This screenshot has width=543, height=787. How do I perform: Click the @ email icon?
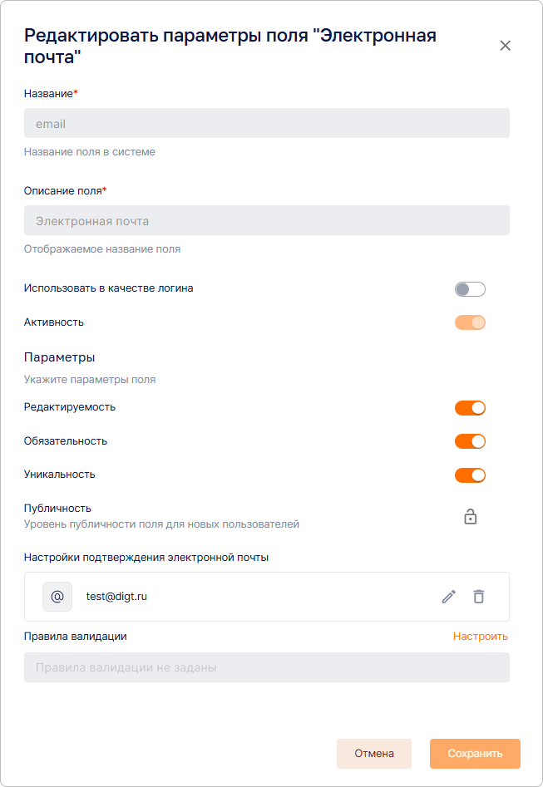[x=57, y=597]
